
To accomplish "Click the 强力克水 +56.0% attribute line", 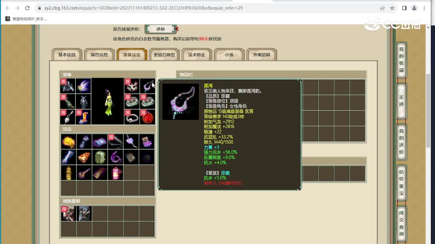I will [x=221, y=152].
